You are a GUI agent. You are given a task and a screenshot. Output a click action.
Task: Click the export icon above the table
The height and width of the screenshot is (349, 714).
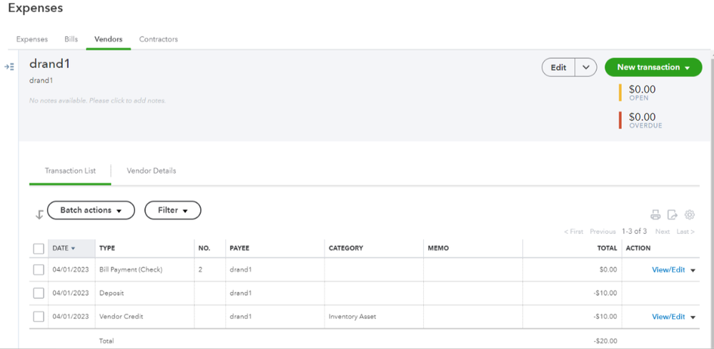tap(673, 215)
